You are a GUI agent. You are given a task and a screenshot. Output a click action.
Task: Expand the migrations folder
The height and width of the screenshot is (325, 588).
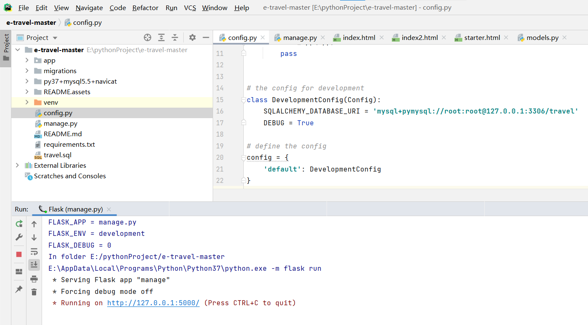click(x=27, y=71)
